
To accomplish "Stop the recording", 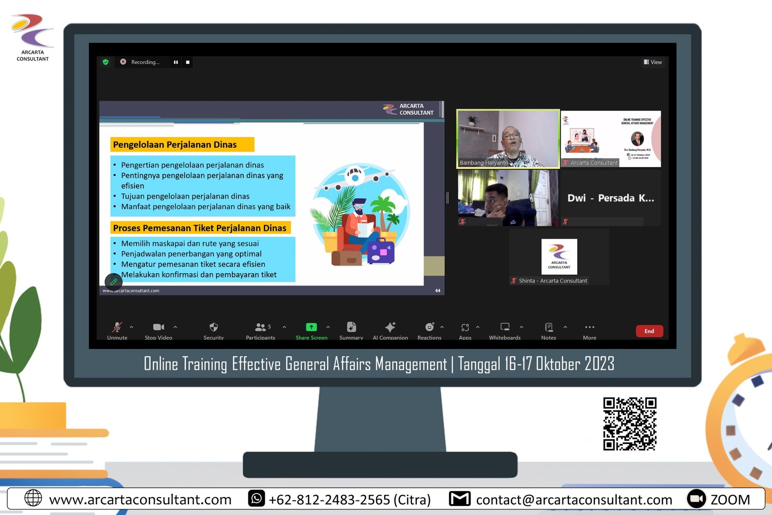I will (188, 62).
